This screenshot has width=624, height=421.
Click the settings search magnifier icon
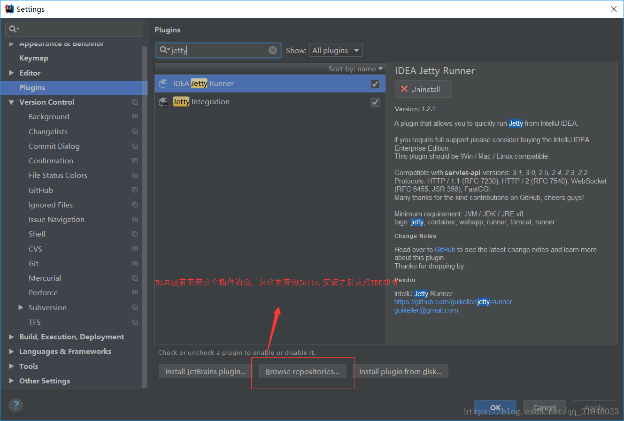14,29
